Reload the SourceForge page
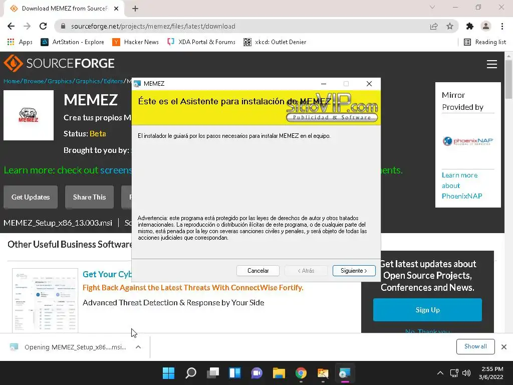The image size is (513, 385). click(43, 26)
